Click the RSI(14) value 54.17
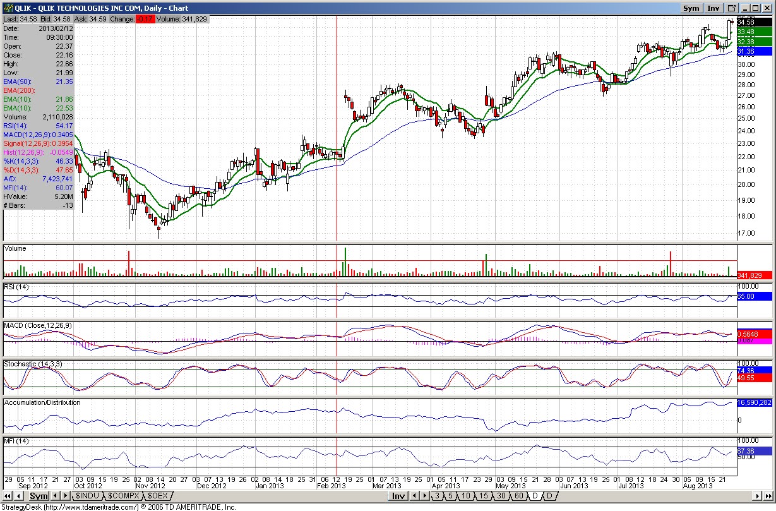 64,126
